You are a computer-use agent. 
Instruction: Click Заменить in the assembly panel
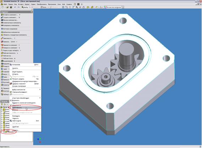click(x=5, y=42)
